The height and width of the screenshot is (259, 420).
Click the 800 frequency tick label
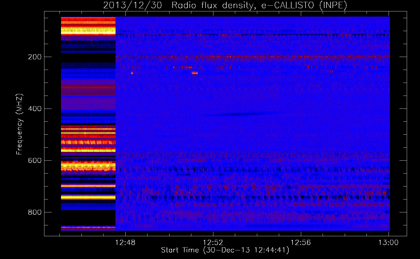[x=35, y=212]
